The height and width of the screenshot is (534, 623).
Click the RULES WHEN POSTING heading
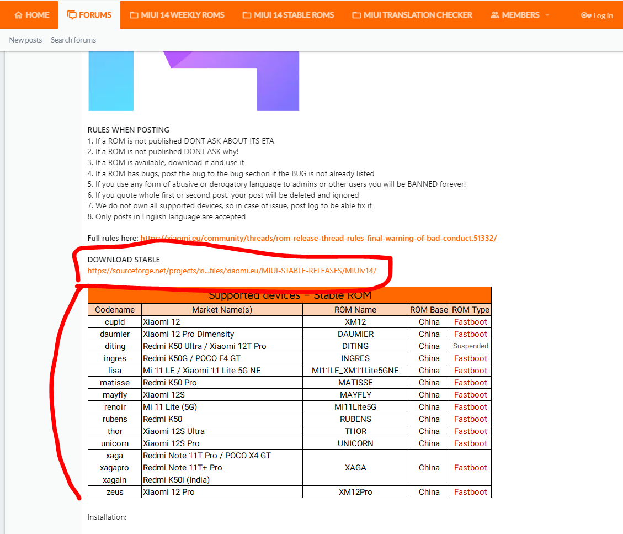(129, 130)
